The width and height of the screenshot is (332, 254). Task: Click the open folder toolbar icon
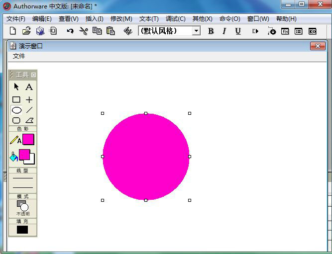(26, 31)
